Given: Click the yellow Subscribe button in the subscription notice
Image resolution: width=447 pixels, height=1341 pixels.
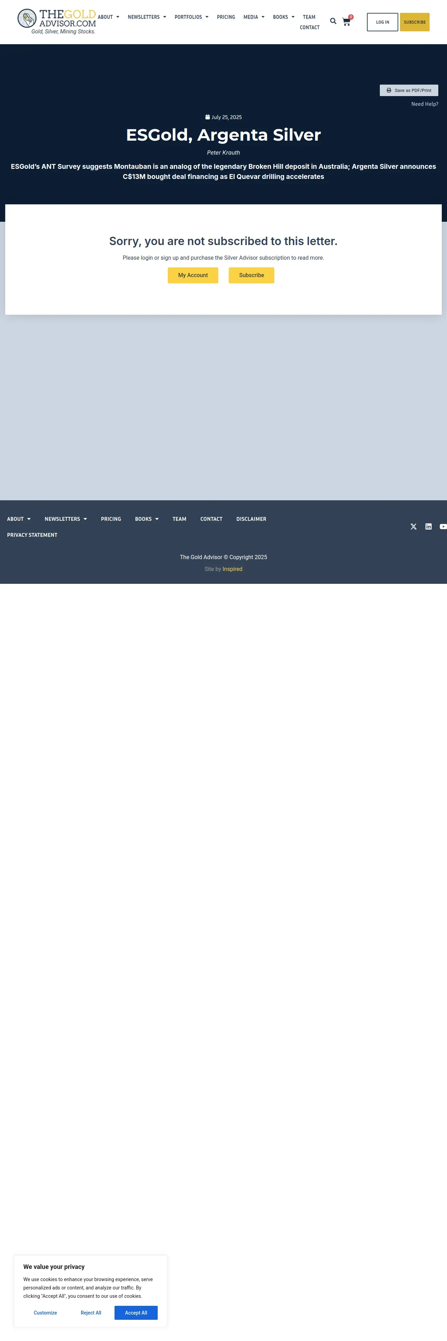Looking at the screenshot, I should coord(251,275).
